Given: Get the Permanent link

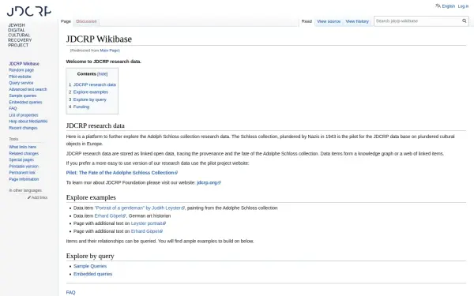Looking at the screenshot, I should pos(22,173).
